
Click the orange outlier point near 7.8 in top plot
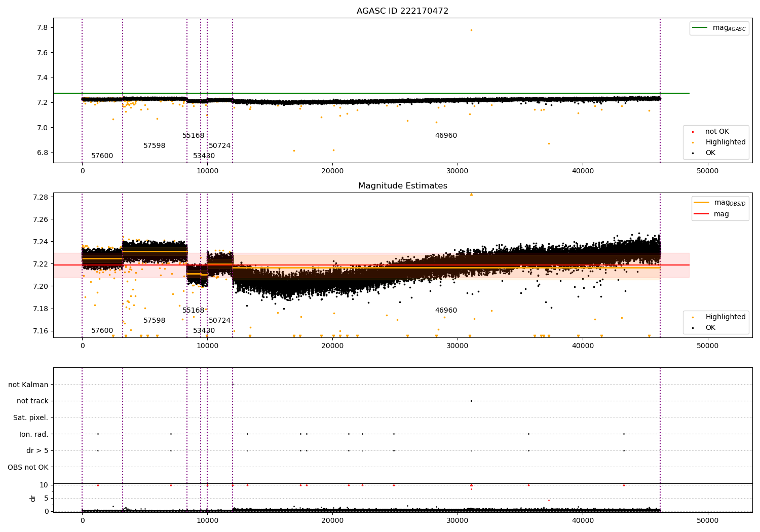(471, 30)
